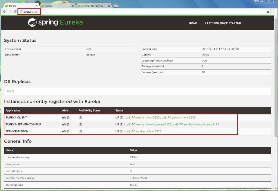
Task: Click the Status column header
Action: click(119, 110)
